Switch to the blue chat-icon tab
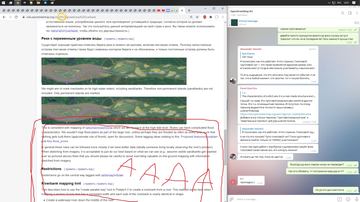Viewport: 360px width, 202px height. 168,10
